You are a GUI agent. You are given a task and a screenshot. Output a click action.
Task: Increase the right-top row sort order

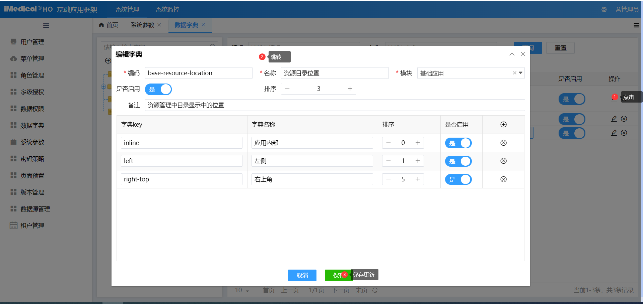[418, 179]
